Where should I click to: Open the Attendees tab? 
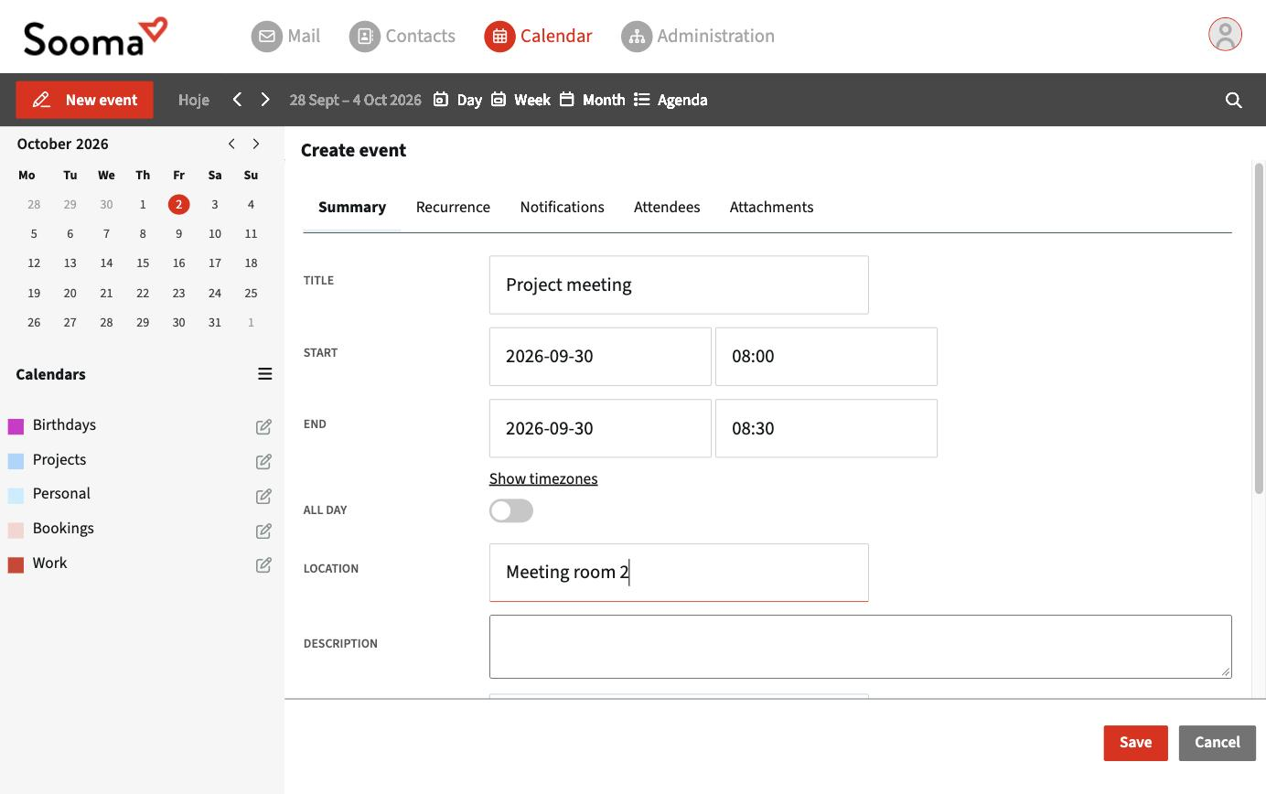667,207
